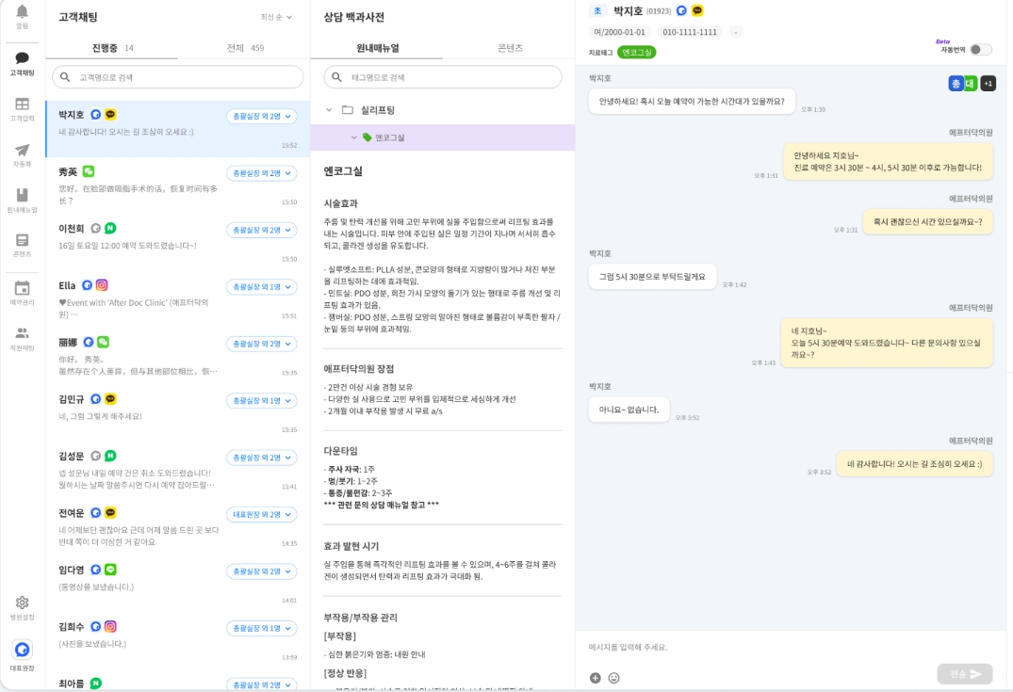Collapse the 실리프팅 folder chevron
This screenshot has height=692, width=1013.
pyautogui.click(x=329, y=110)
